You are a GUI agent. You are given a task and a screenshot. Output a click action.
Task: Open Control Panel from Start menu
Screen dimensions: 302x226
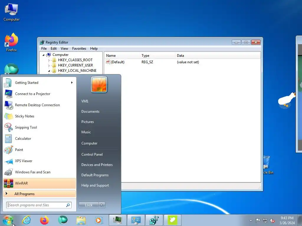pyautogui.click(x=92, y=154)
